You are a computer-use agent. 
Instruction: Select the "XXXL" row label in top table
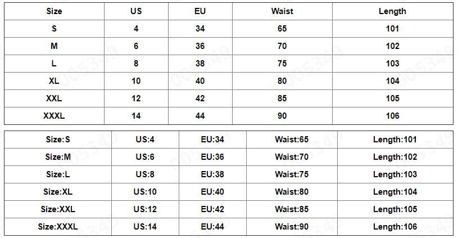(x=54, y=116)
